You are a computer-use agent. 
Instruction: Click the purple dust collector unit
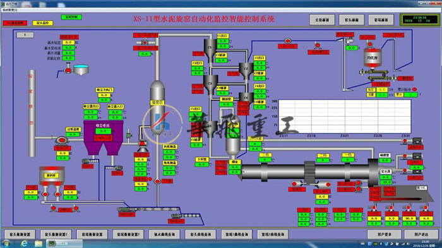[x=104, y=137]
